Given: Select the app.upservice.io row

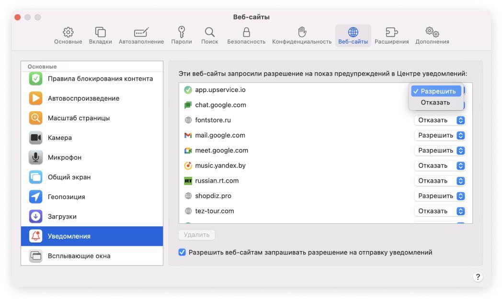Looking at the screenshot, I should coord(326,90).
